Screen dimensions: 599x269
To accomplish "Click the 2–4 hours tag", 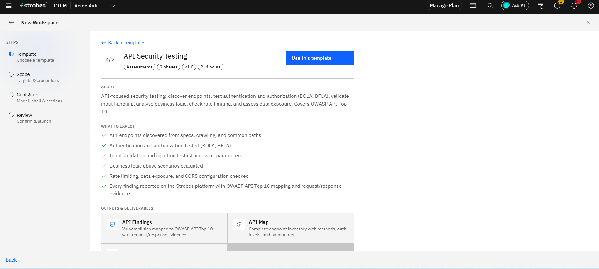I will (x=210, y=67).
